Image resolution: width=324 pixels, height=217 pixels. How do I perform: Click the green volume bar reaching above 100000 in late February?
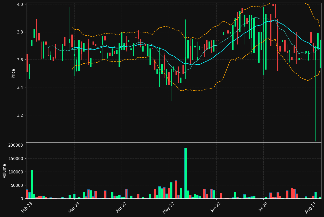coord(32,184)
